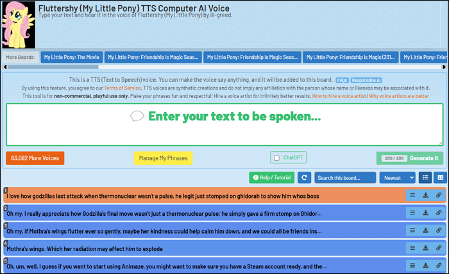This screenshot has height=274, width=449.
Task: Download the 'Which her radiation may affect' phrase
Action: pyautogui.click(x=425, y=248)
